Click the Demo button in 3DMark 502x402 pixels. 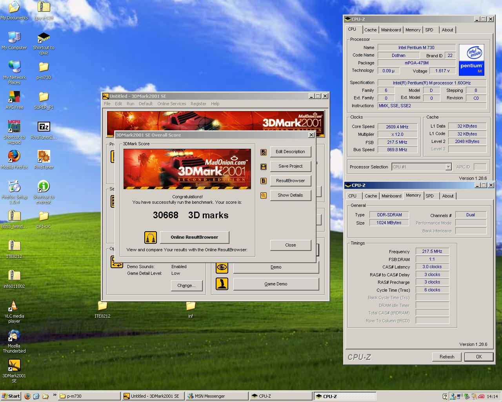(276, 267)
